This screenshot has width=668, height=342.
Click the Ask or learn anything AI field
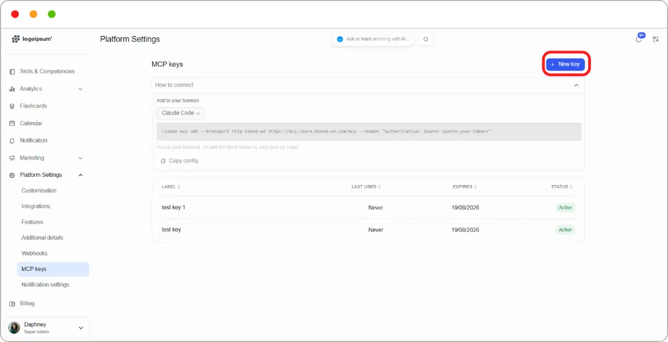[x=372, y=39]
